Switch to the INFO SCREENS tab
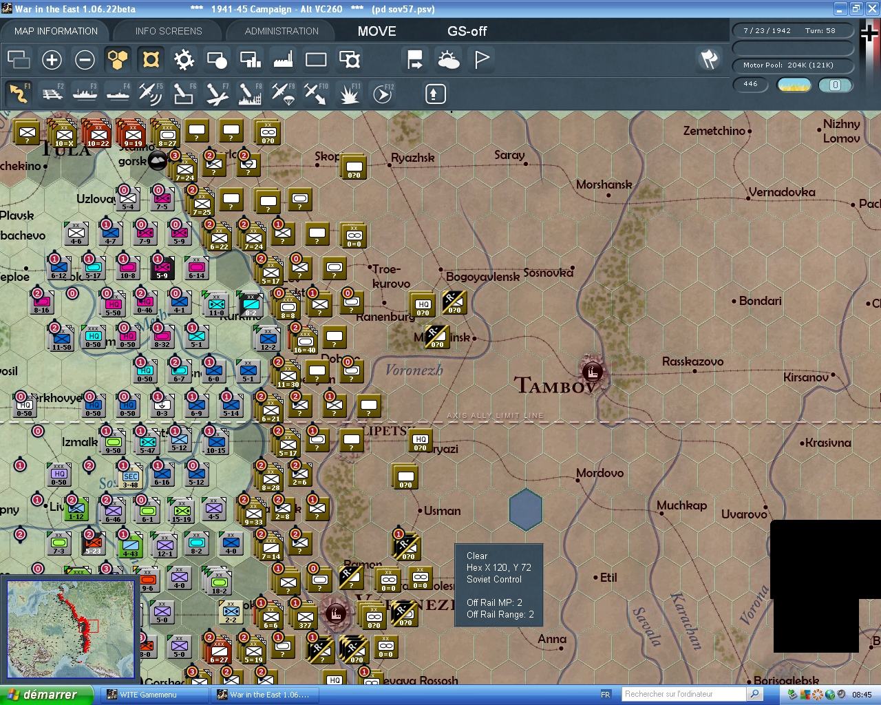Viewport: 881px width, 705px height. point(167,30)
